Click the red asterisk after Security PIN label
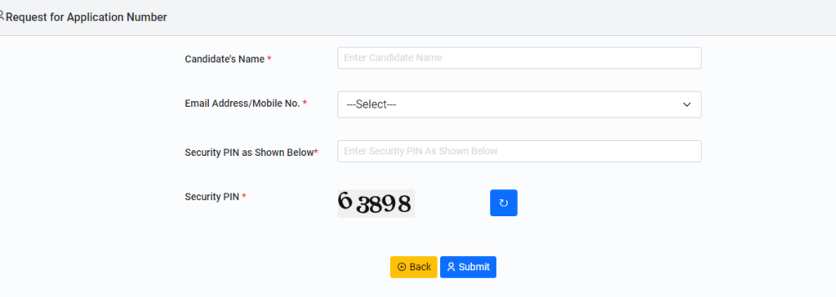 244,196
